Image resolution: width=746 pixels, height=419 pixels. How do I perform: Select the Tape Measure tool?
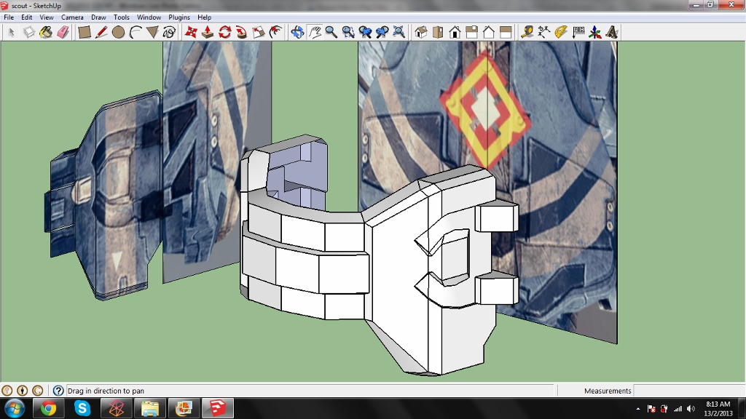coord(527,32)
